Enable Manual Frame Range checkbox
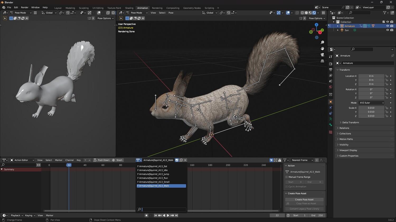 (286, 177)
